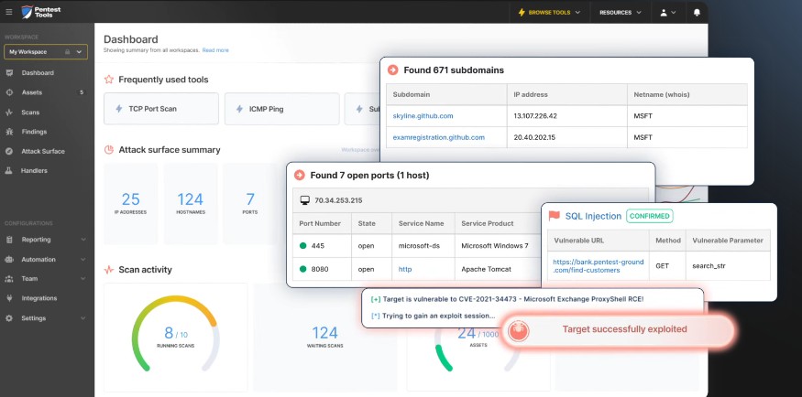Open the My Workspace dropdown
802x397 pixels.
pos(46,52)
